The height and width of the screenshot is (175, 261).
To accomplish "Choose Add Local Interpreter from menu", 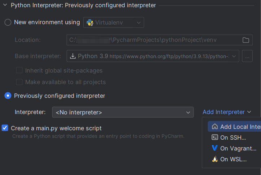I will click(x=234, y=127).
